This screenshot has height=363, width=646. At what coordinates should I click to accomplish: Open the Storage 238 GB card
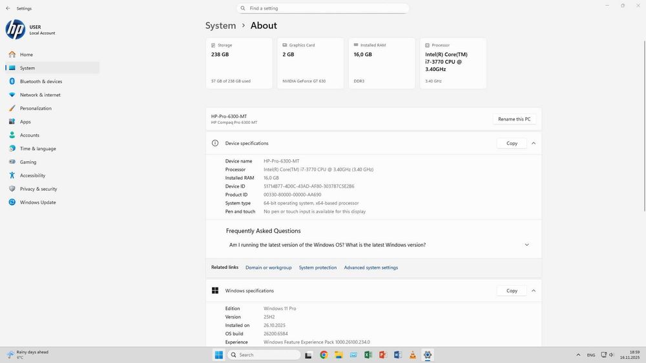[239, 63]
